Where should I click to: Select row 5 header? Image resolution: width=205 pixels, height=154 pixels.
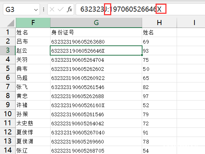(x=8, y=69)
